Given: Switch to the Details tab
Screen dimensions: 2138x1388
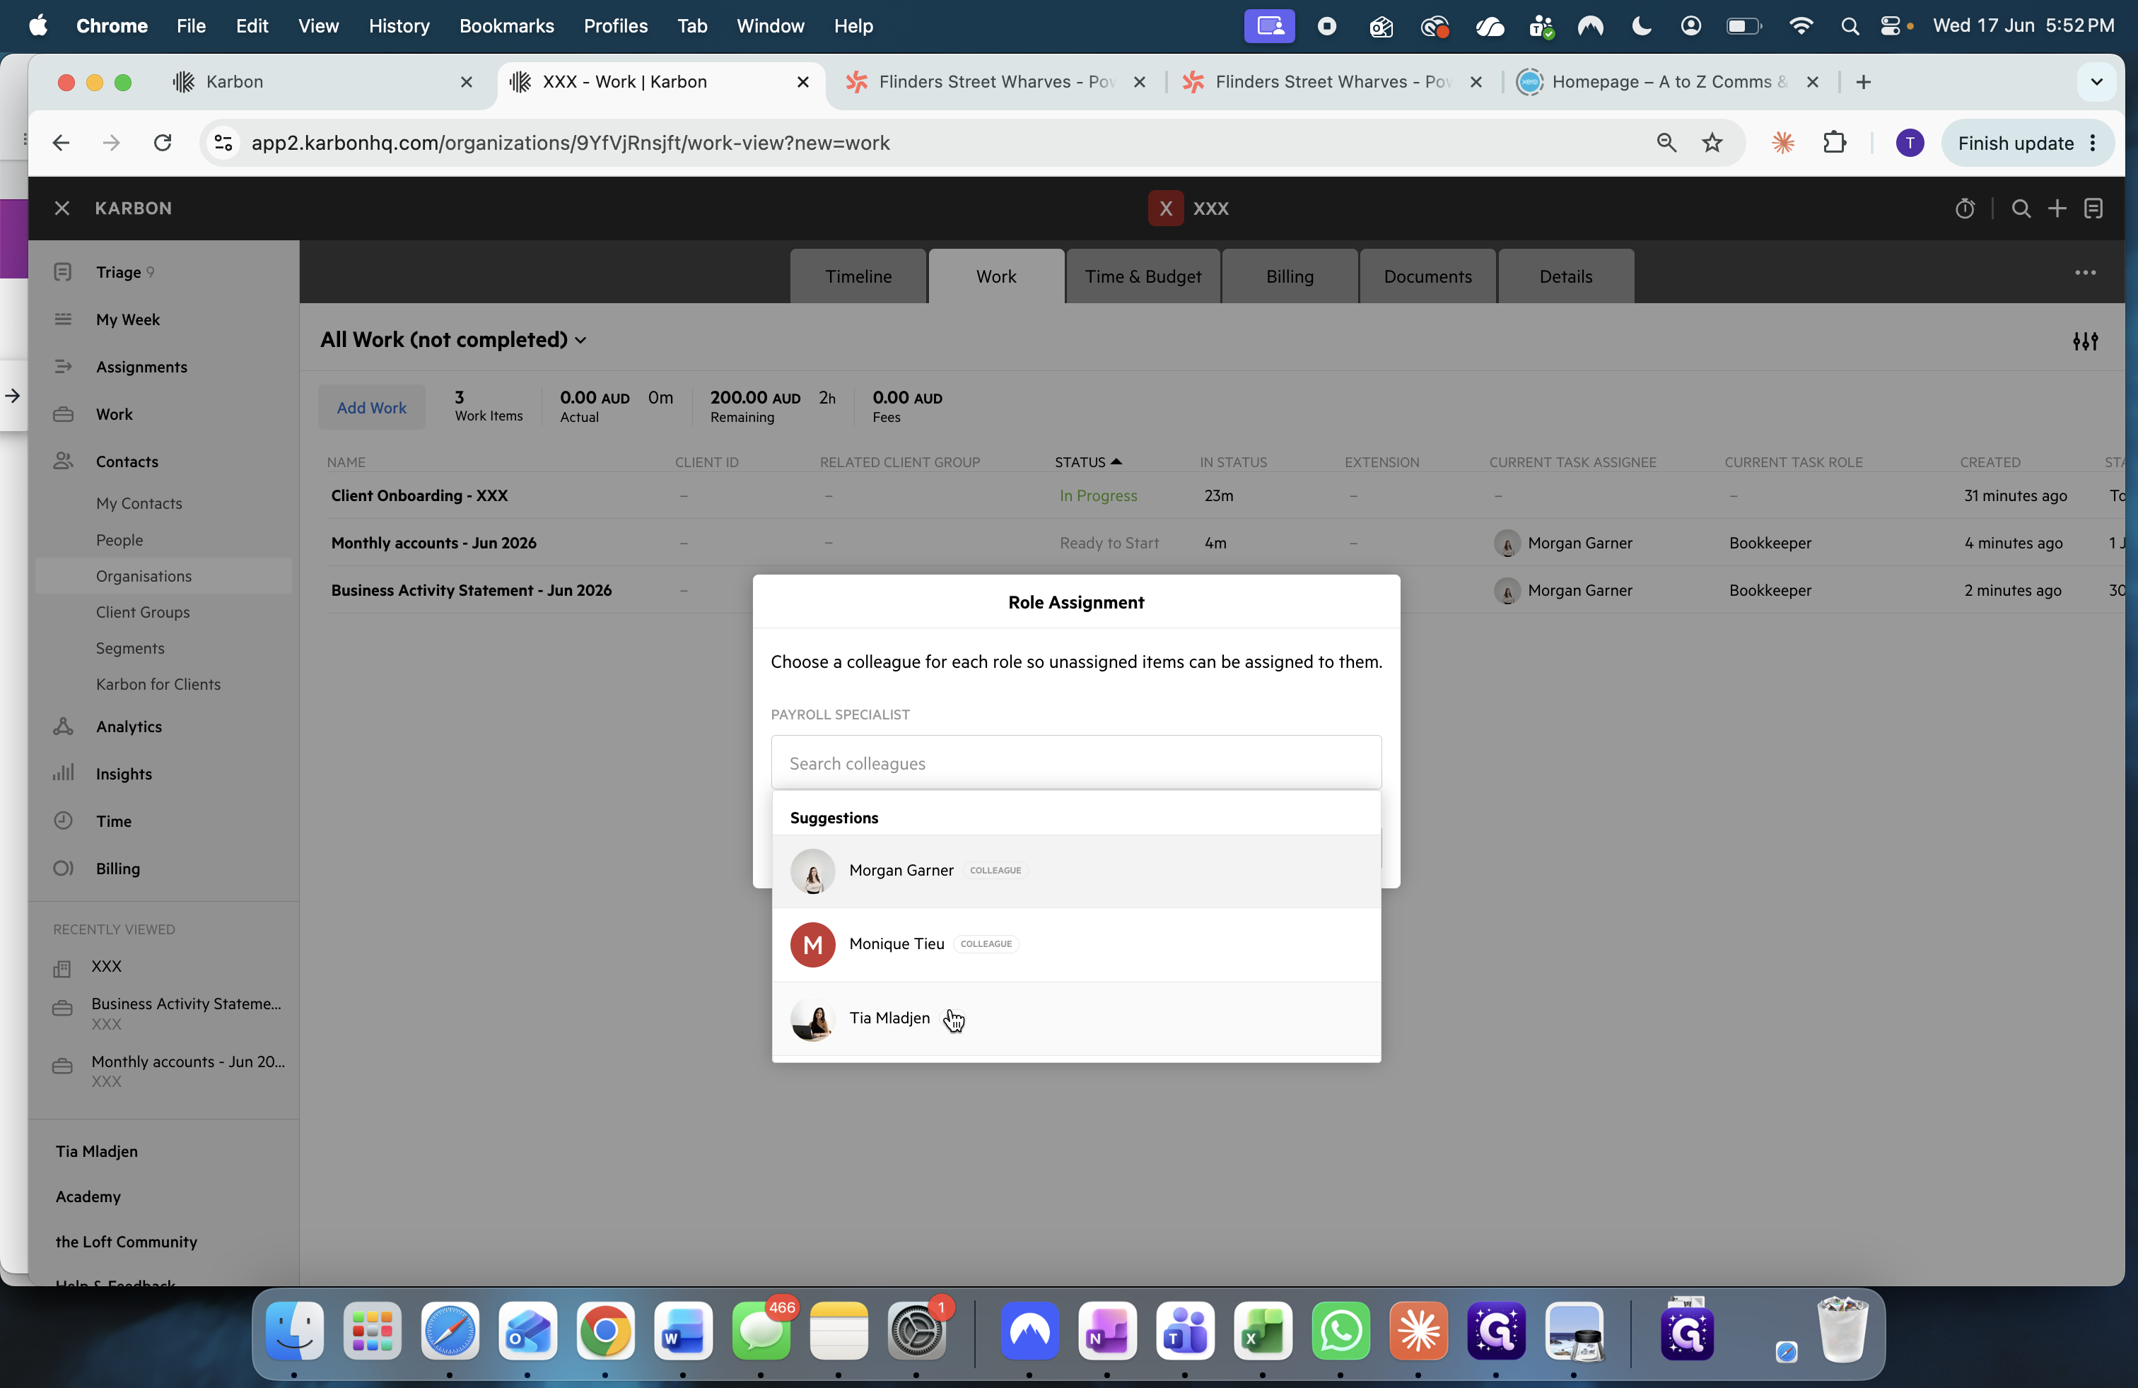Looking at the screenshot, I should coord(1565,276).
